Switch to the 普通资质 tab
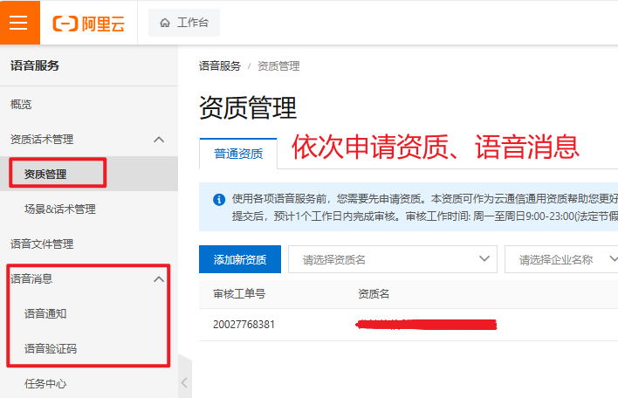This screenshot has height=398, width=618. [238, 154]
